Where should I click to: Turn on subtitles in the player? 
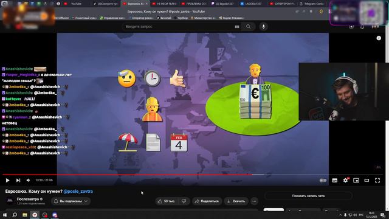tap(335, 180)
